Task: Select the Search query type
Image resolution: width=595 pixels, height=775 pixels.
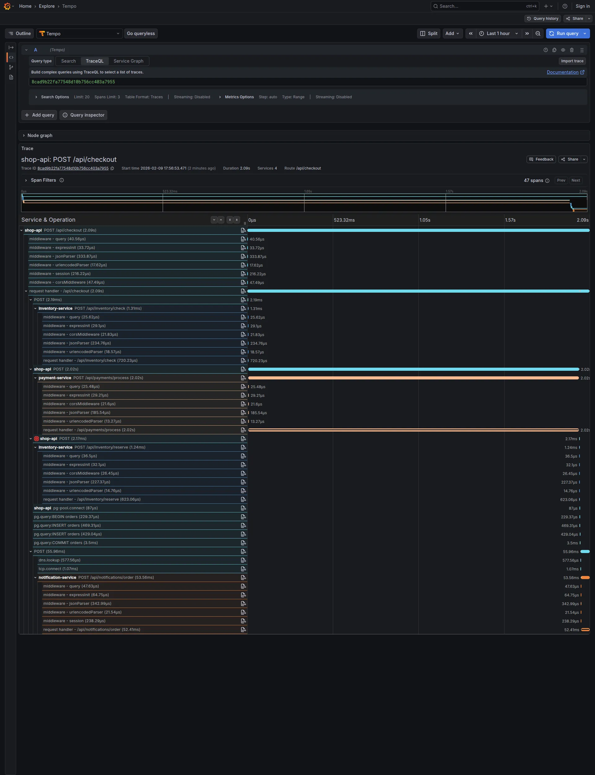Action: click(x=68, y=61)
